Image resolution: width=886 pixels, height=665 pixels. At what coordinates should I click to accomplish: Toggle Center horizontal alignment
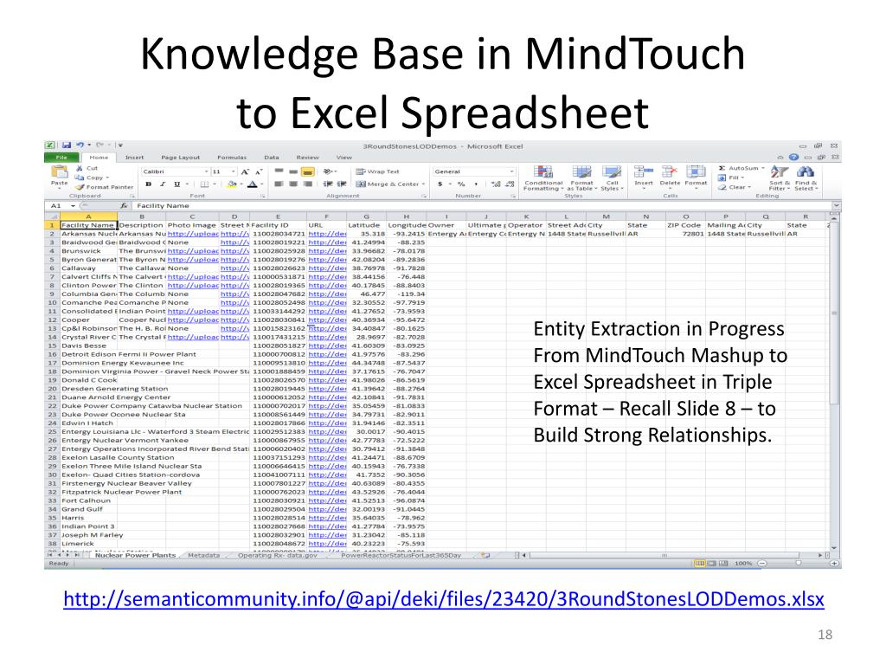click(x=293, y=184)
